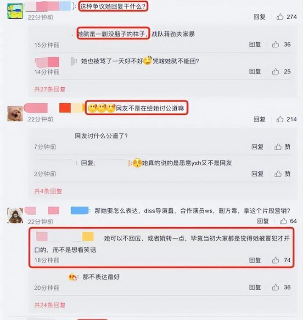Reply to the 18分钟前 highlighted comment
Image resolution: width=303 pixels, height=320 pixels.
[x=255, y=260]
